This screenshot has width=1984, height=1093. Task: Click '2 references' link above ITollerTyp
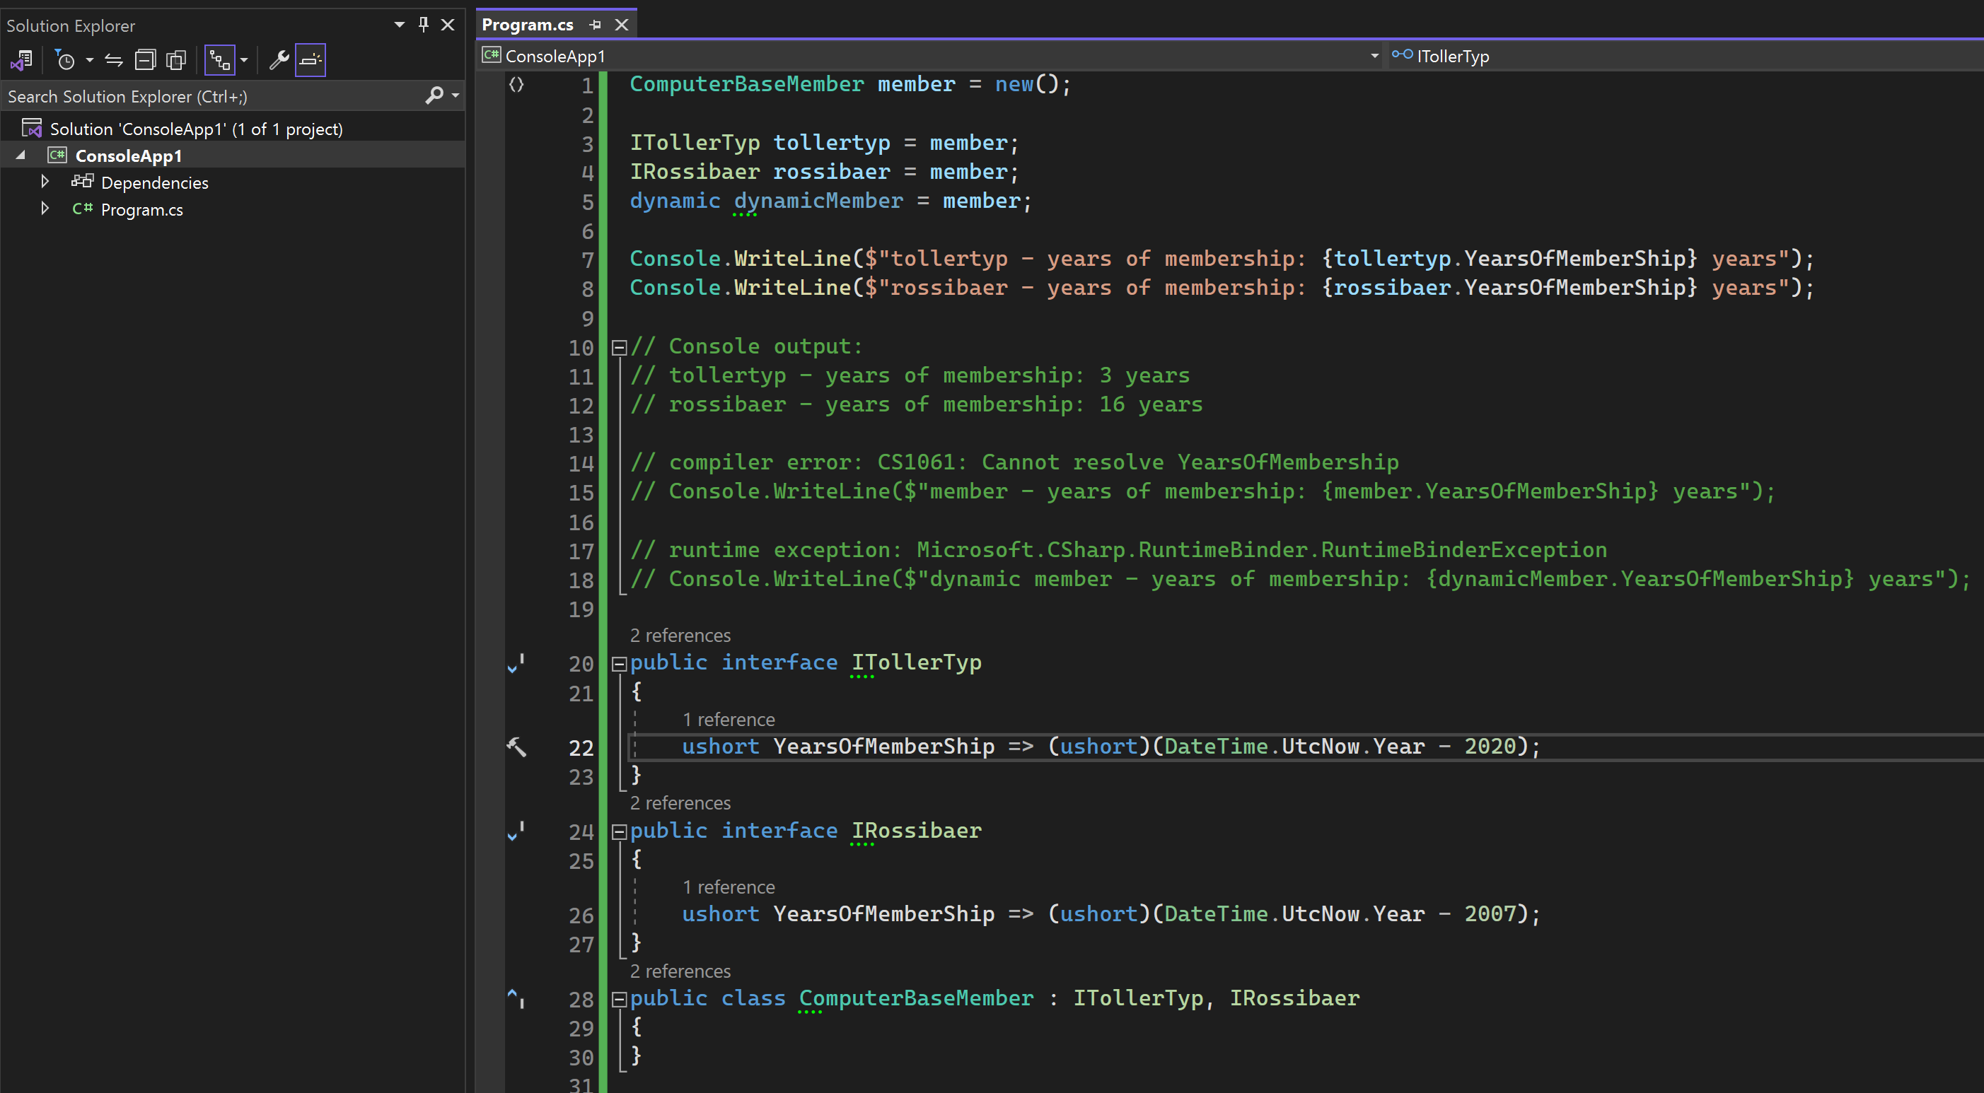(x=679, y=635)
